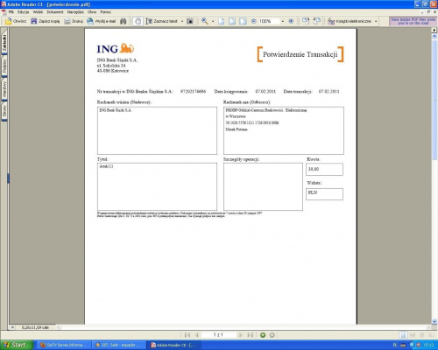438x350 pixels.
Task: Open the 100% zoom level dropdown
Action: click(282, 21)
